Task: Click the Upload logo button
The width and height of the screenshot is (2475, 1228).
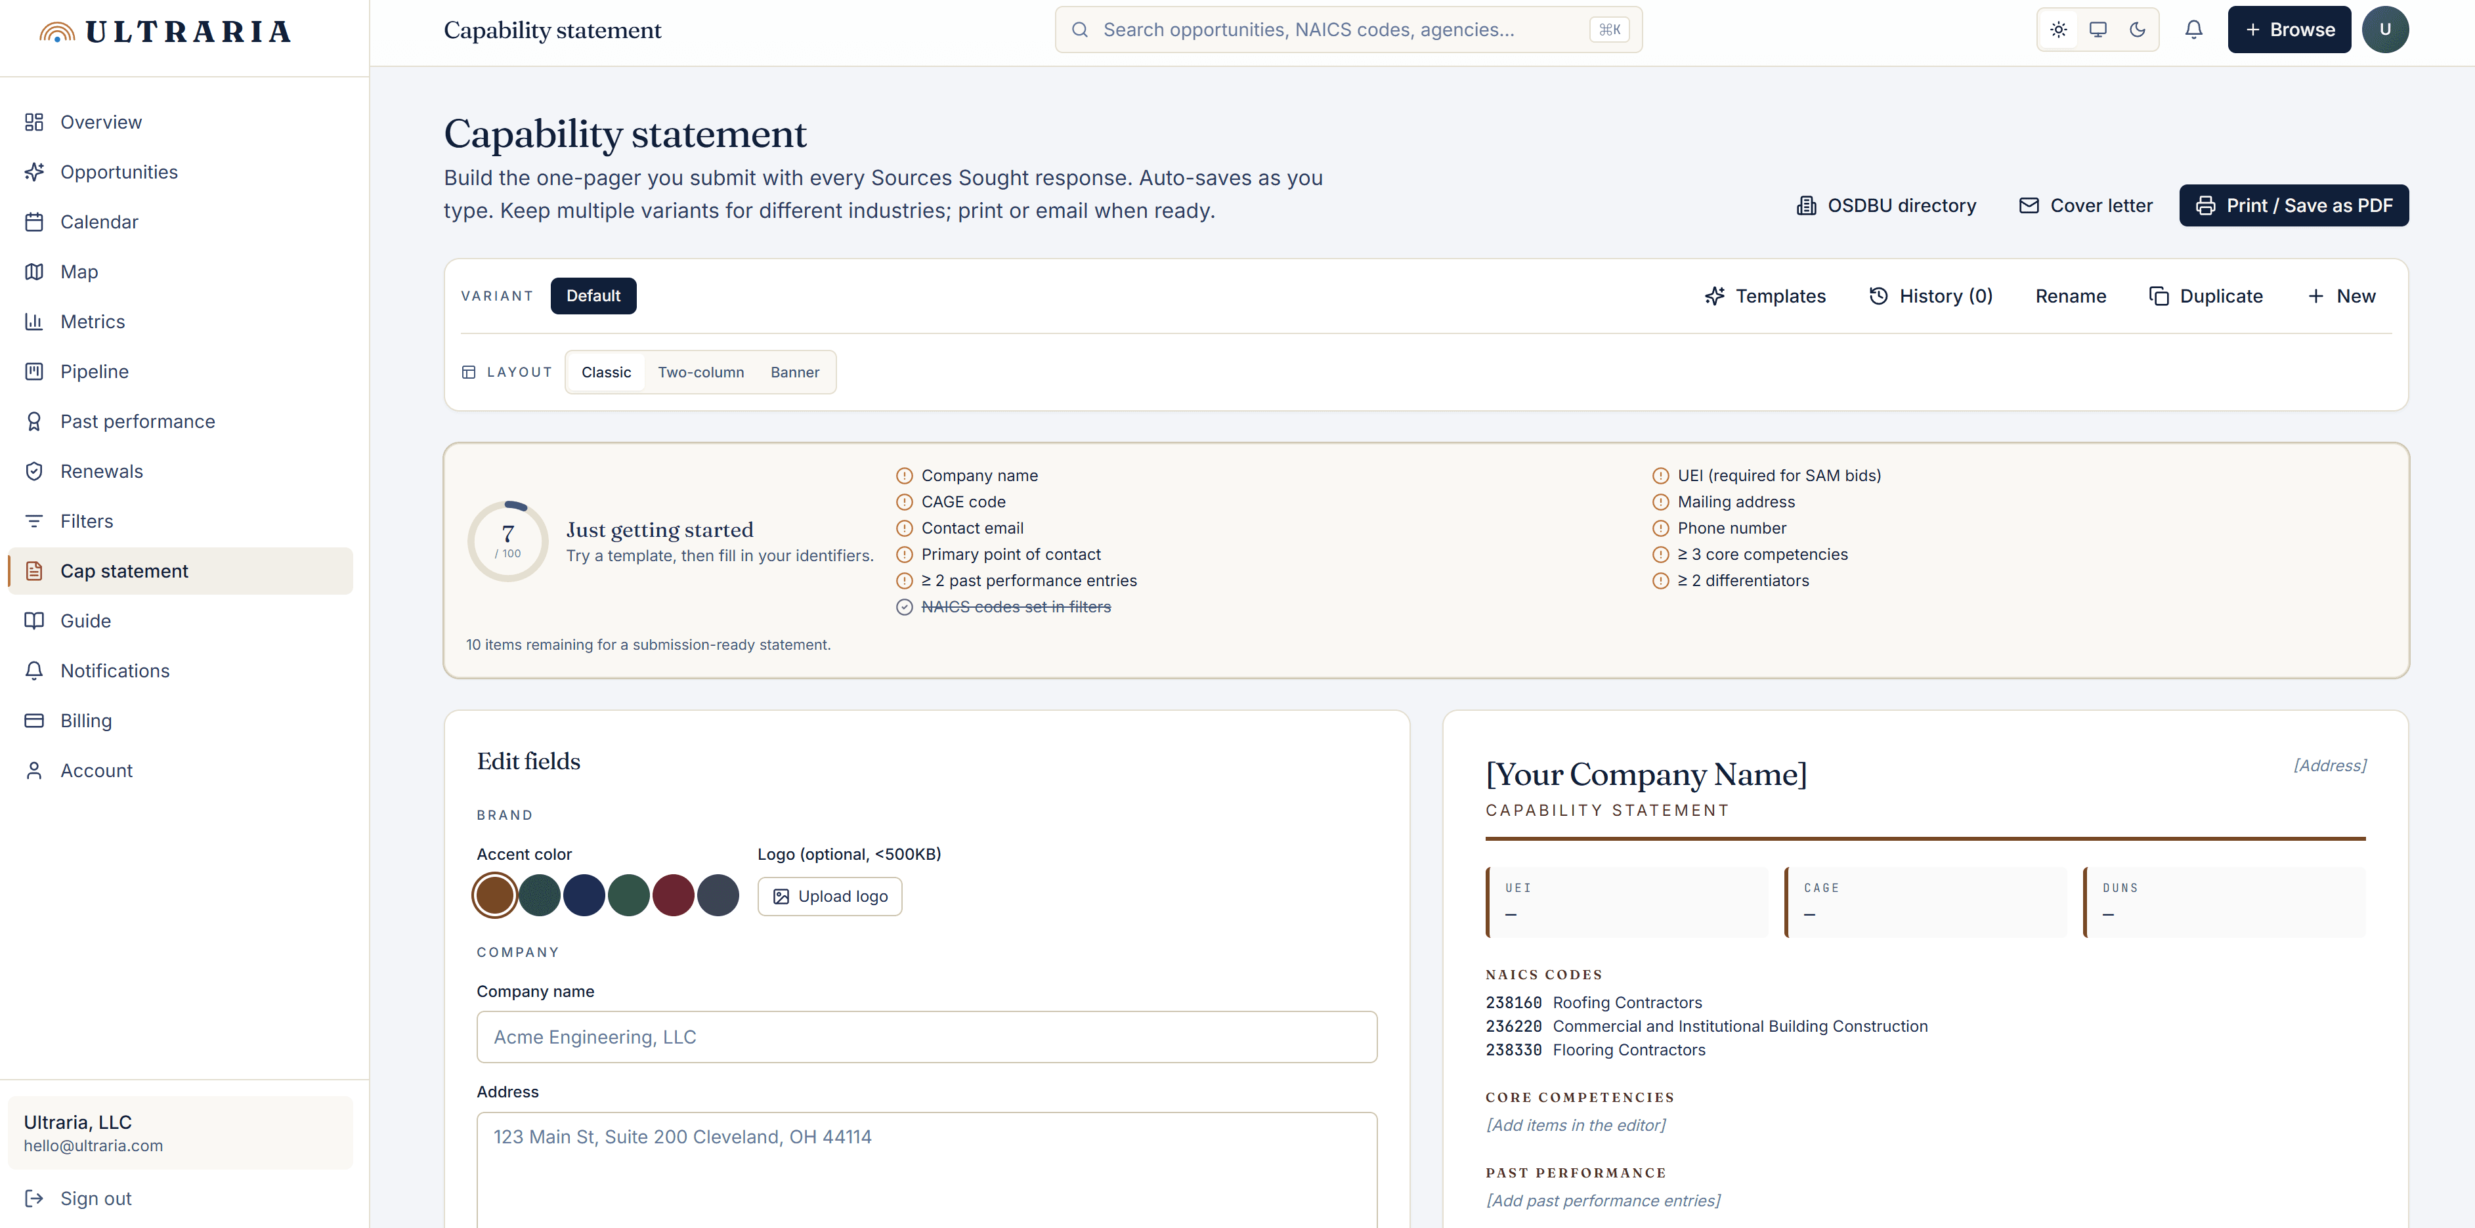Action: tap(830, 897)
